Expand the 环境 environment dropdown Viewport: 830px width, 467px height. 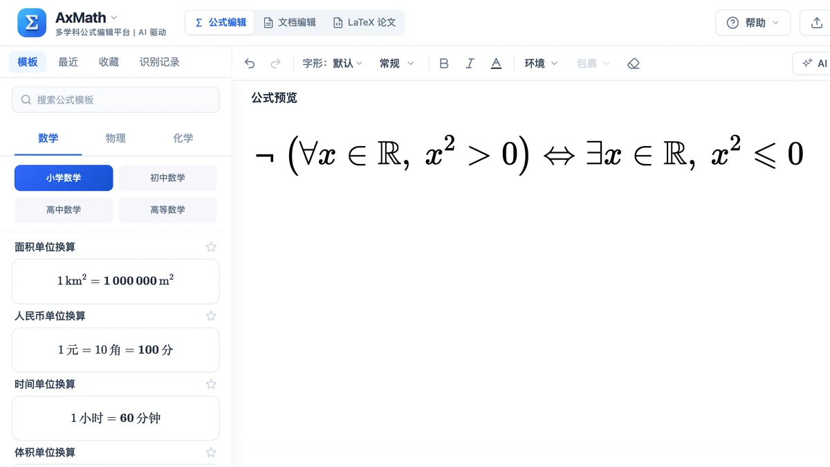[x=541, y=64]
